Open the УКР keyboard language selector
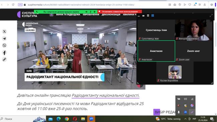This screenshot has width=217, height=122. pyautogui.click(x=194, y=119)
